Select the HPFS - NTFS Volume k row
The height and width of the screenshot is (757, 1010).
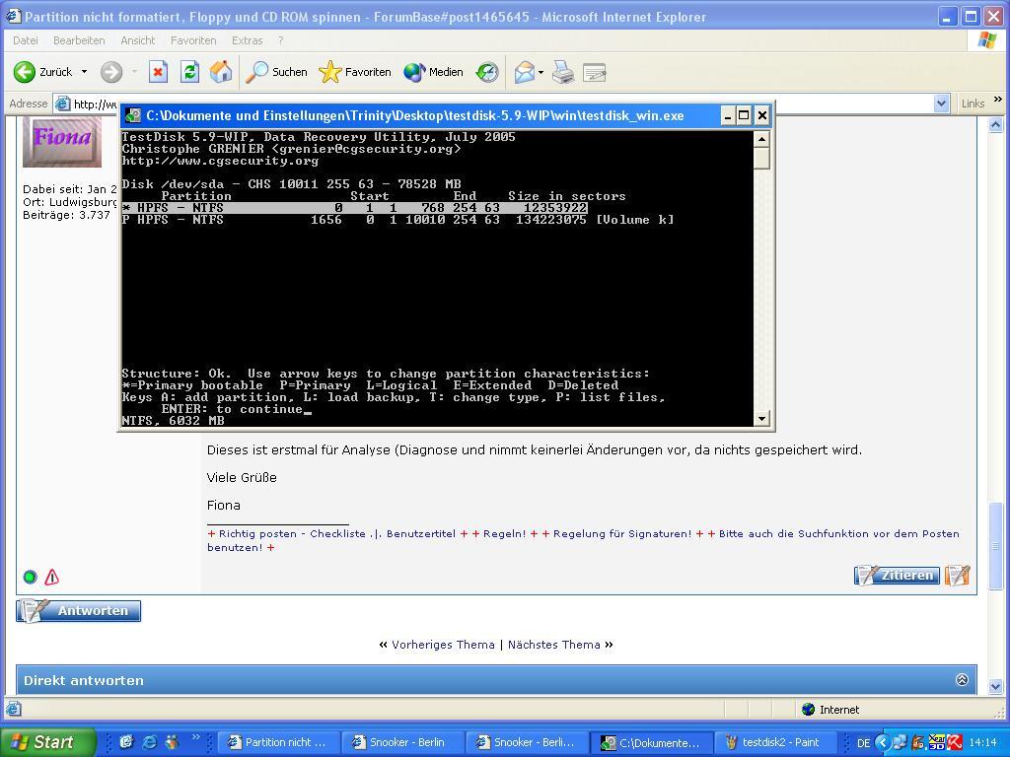(x=397, y=220)
